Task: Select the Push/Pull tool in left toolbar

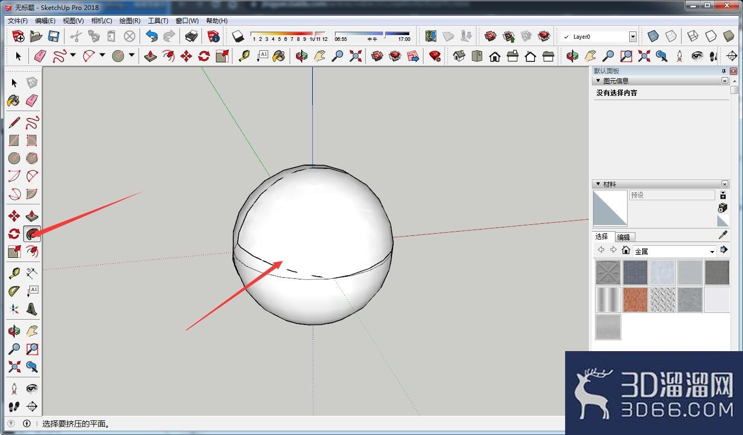Action: click(32, 216)
